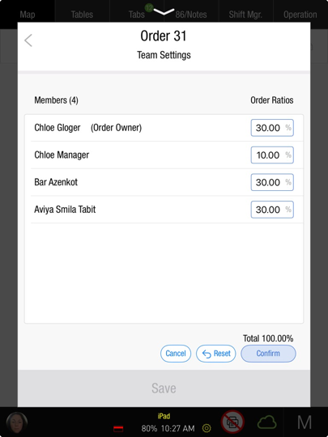Open the yellow settings gear icon
This screenshot has height=437, width=328.
click(207, 428)
